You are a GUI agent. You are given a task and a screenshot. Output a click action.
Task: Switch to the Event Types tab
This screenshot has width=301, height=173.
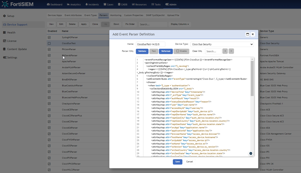(x=91, y=15)
